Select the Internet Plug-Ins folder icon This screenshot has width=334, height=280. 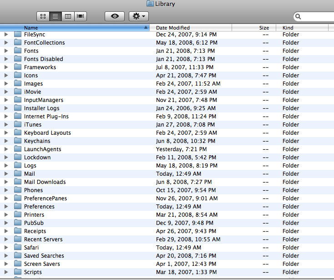point(18,116)
